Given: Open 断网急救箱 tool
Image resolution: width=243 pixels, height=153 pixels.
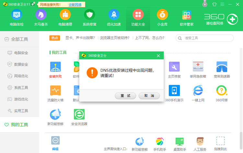Looking at the screenshot, I should 198,70.
